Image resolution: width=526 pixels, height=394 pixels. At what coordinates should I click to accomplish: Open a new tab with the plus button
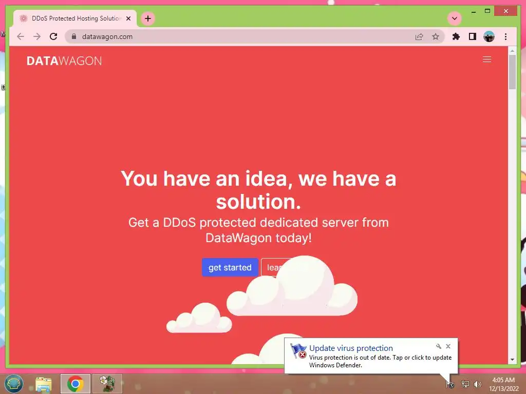[x=148, y=18]
